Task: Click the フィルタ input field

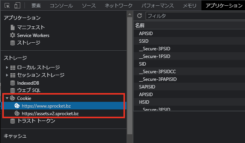Action: pos(195,16)
